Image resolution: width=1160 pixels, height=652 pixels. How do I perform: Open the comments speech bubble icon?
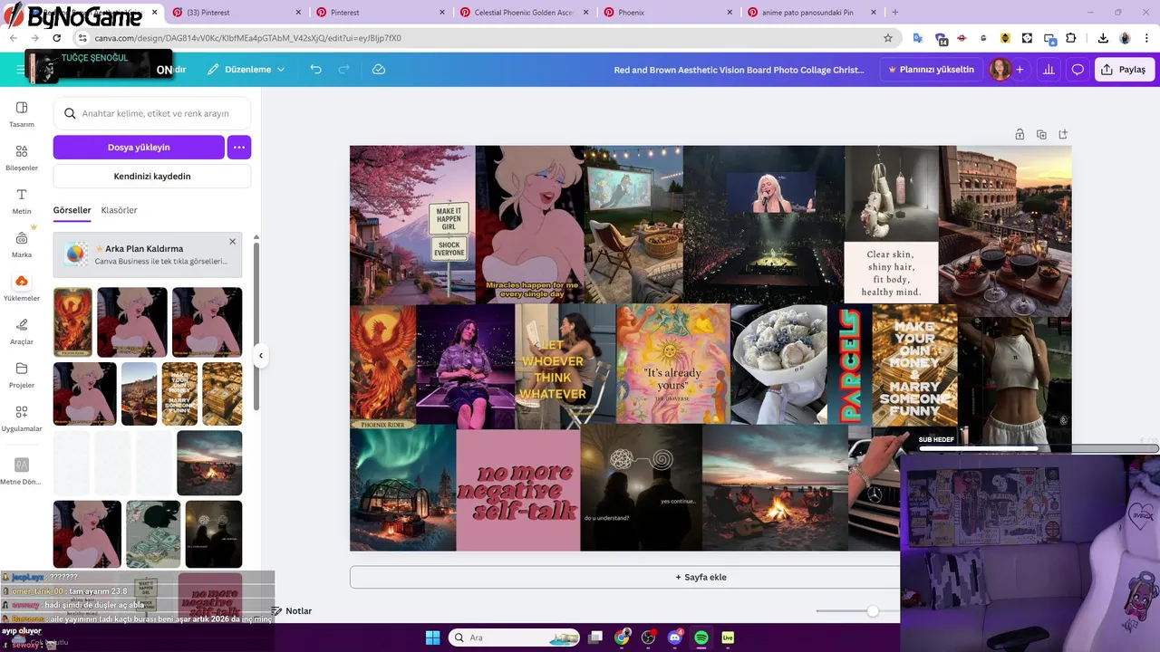click(1078, 70)
